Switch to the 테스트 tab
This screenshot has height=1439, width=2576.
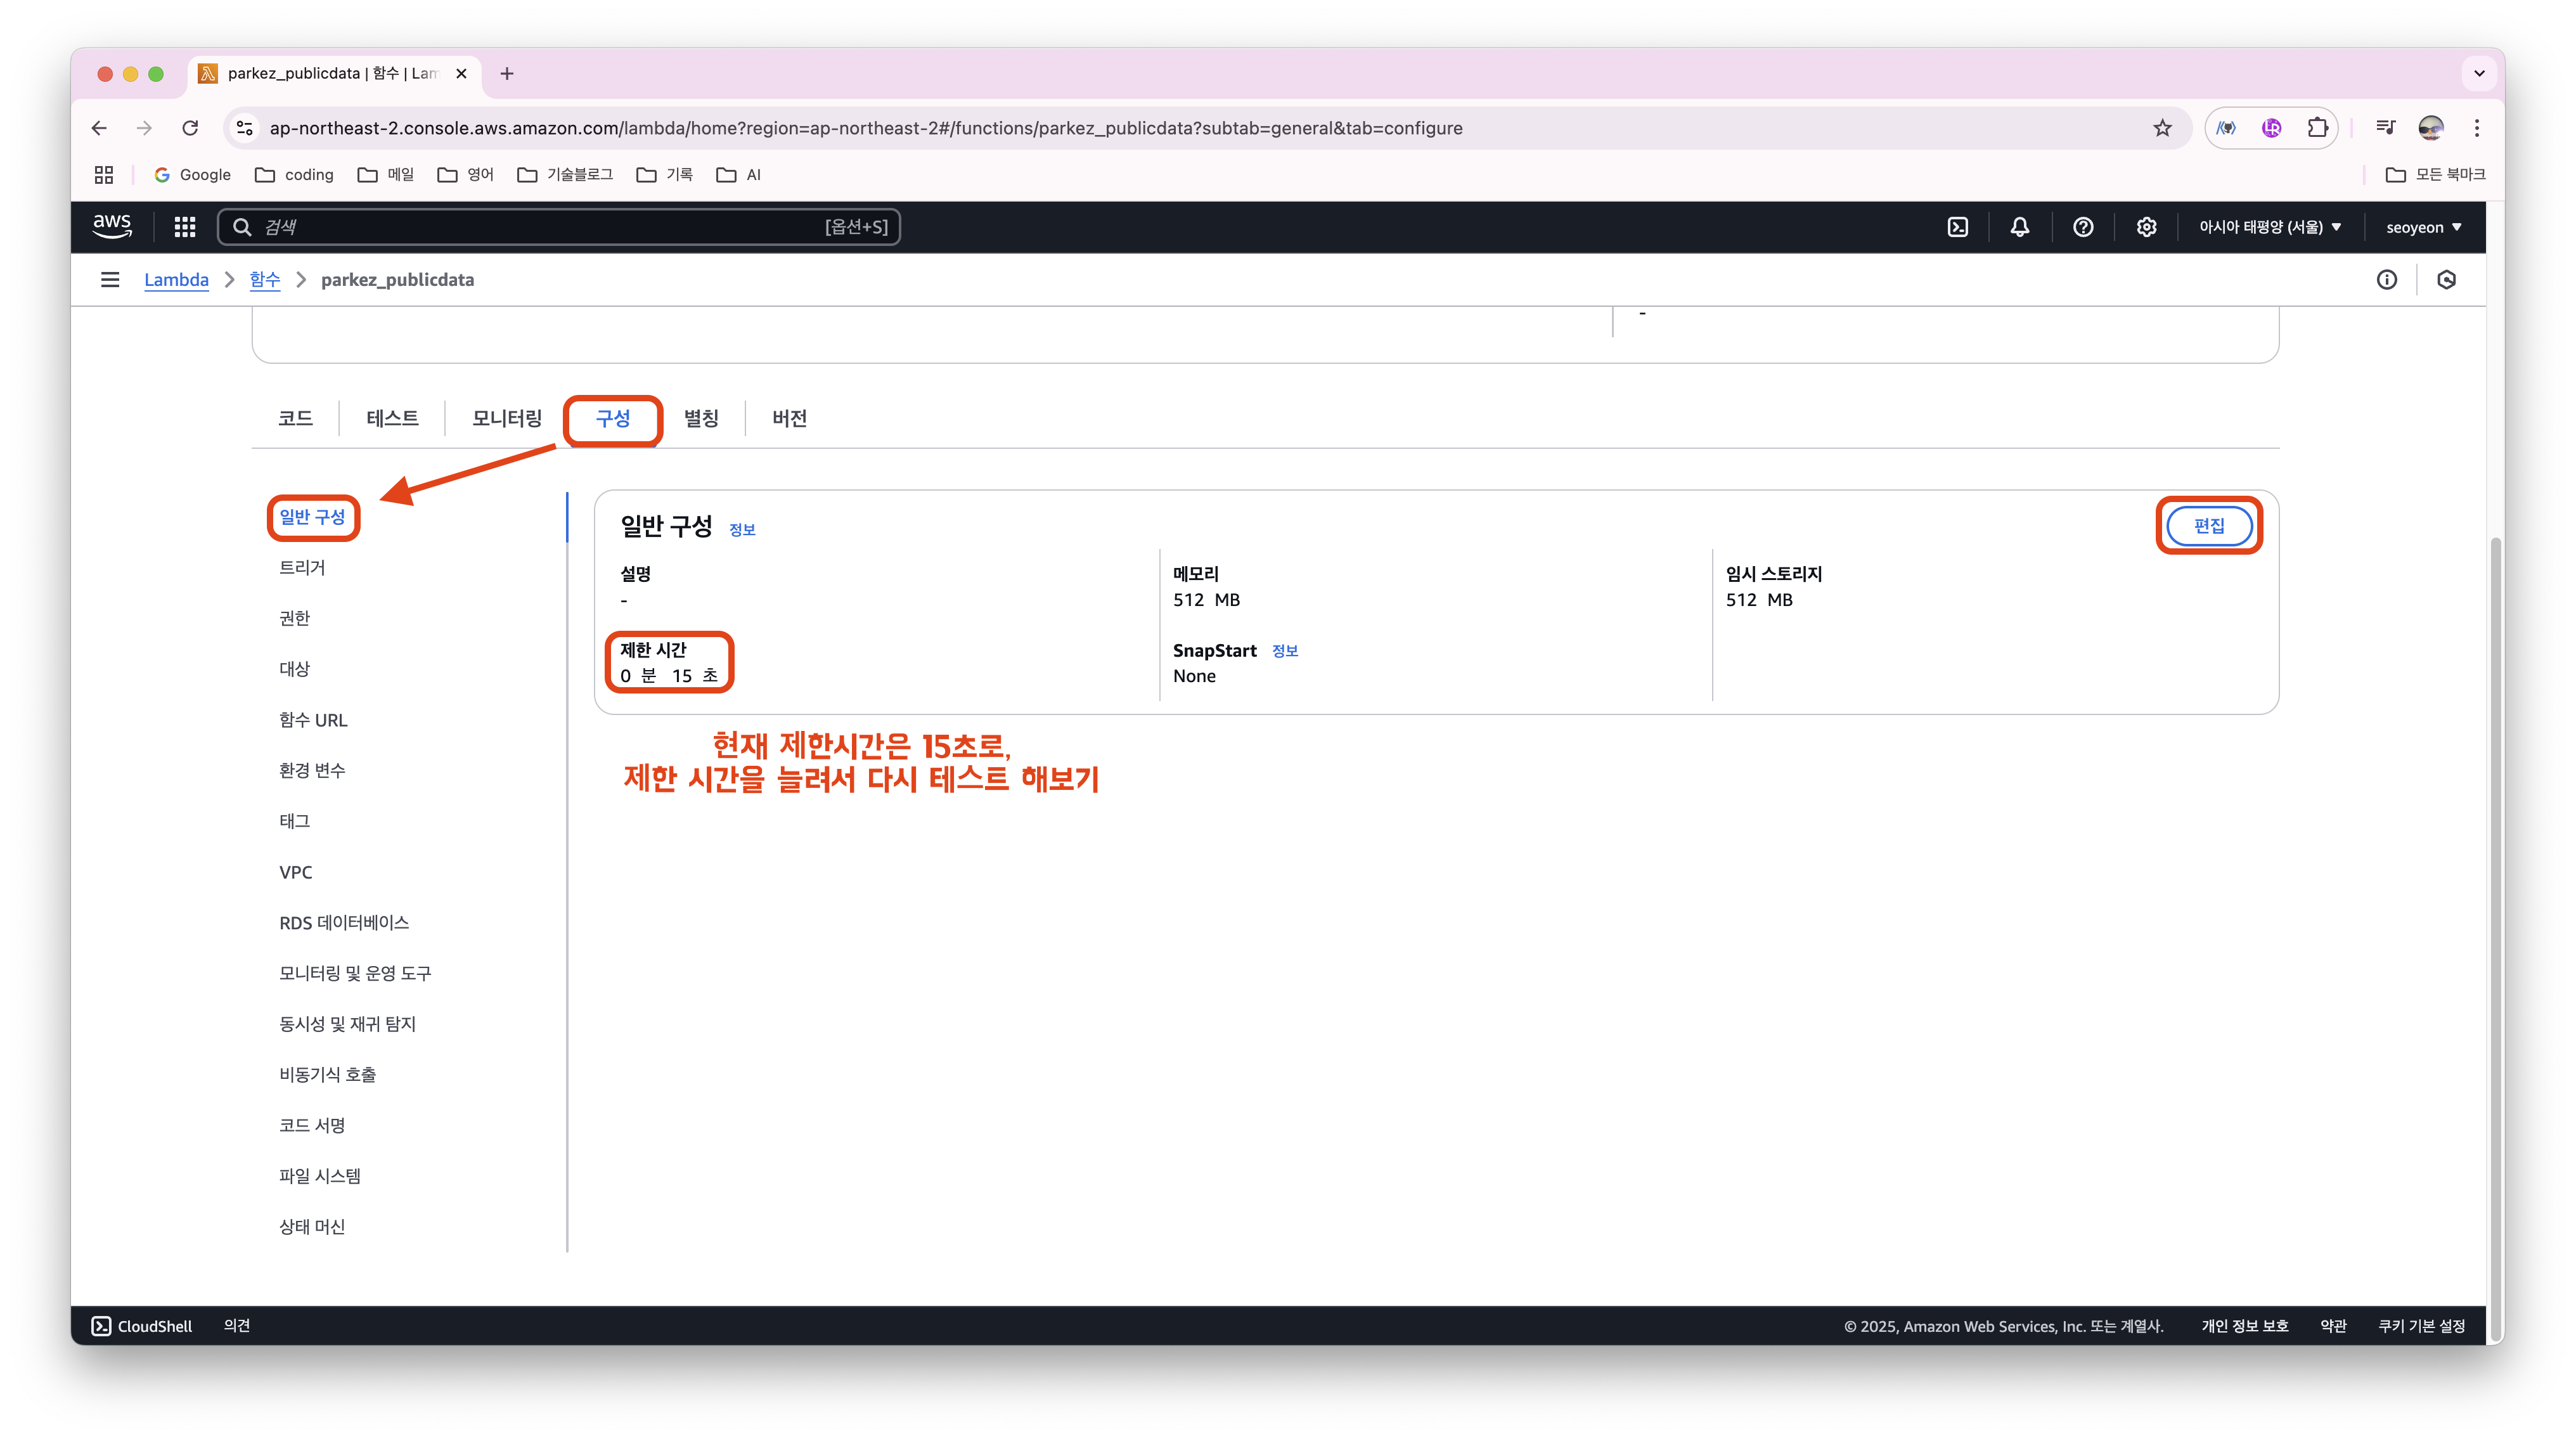392,418
